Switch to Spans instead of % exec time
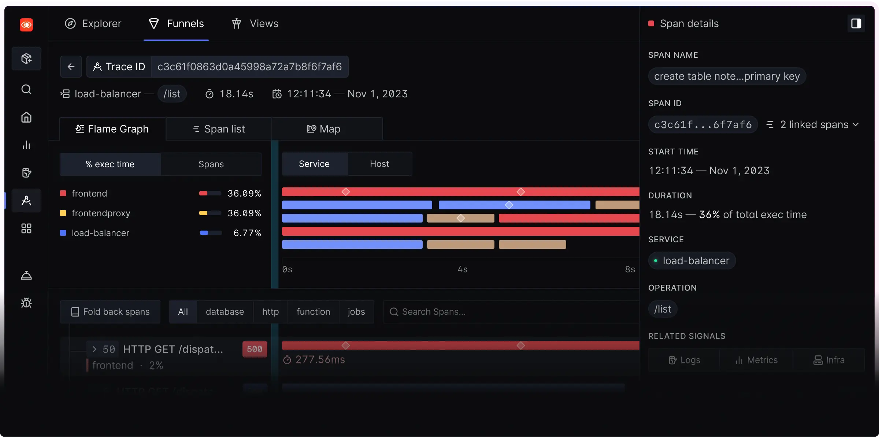 [211, 164]
